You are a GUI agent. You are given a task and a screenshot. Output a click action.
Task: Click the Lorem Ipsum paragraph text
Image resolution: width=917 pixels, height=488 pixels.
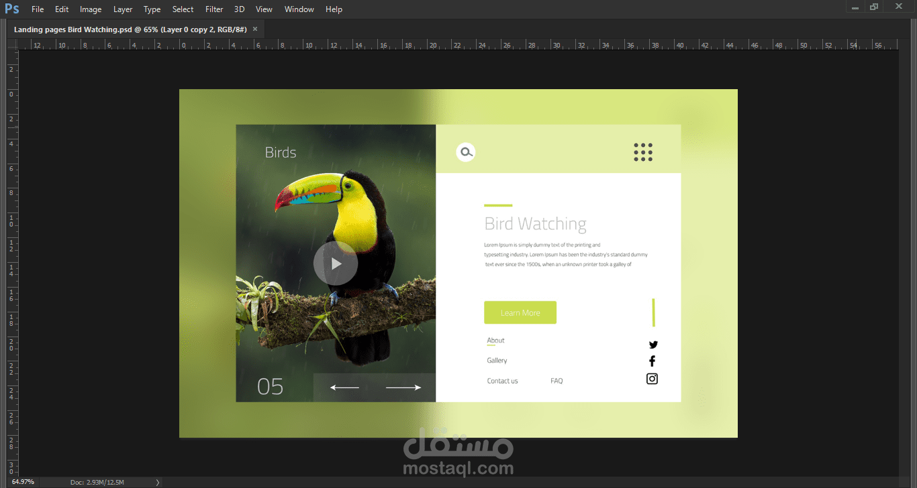pos(566,255)
